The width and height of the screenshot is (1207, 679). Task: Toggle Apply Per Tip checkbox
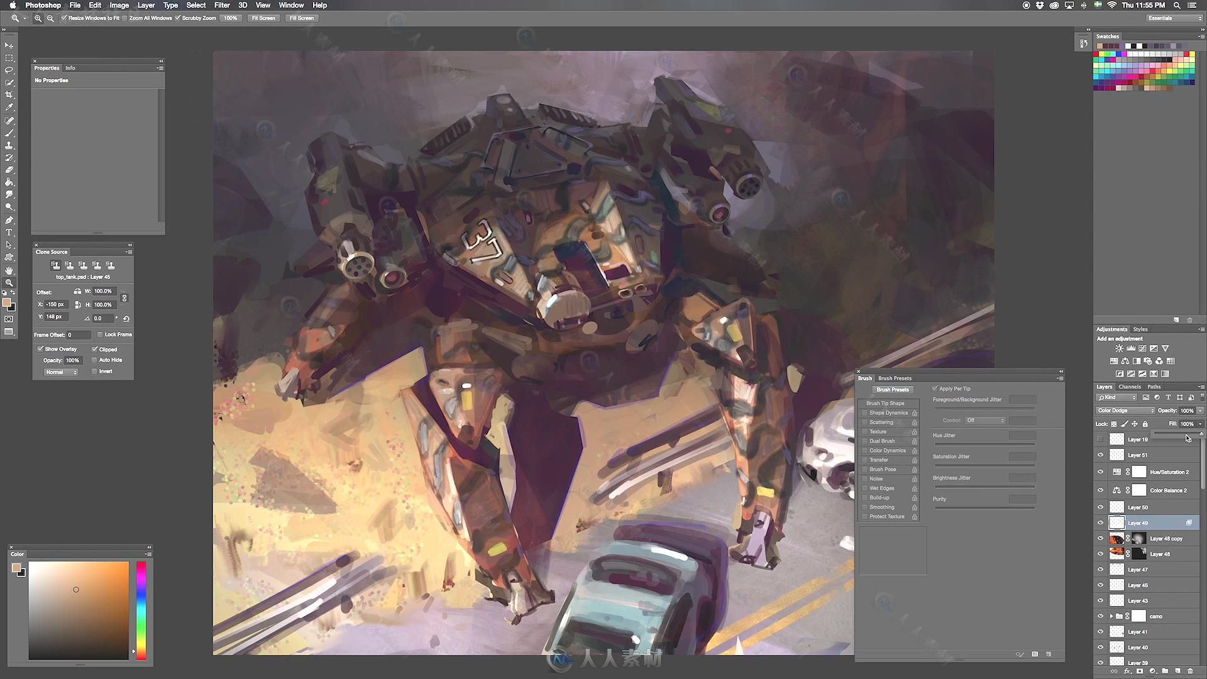(x=935, y=389)
